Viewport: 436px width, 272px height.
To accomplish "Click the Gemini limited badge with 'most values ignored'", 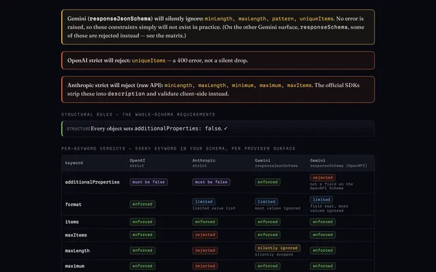I will click(266, 202).
